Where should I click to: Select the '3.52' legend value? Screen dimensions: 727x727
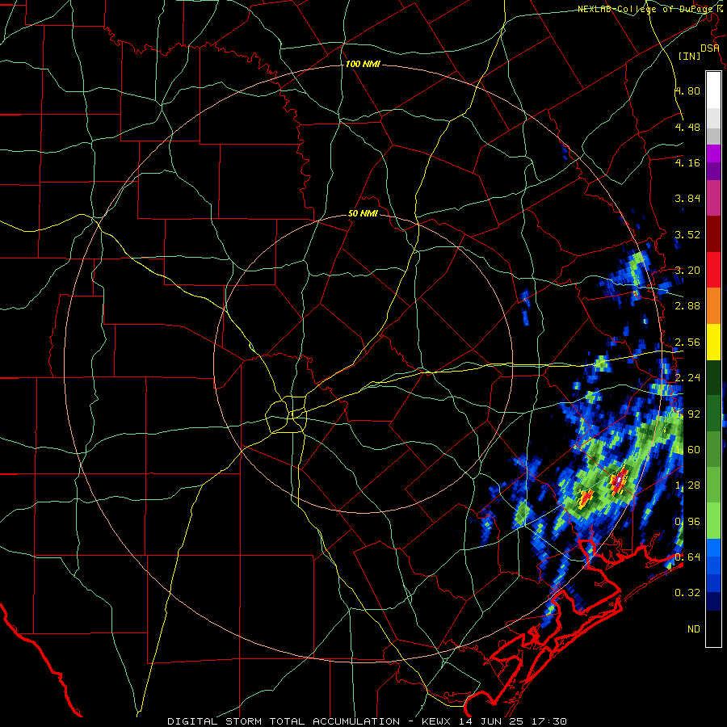[687, 234]
